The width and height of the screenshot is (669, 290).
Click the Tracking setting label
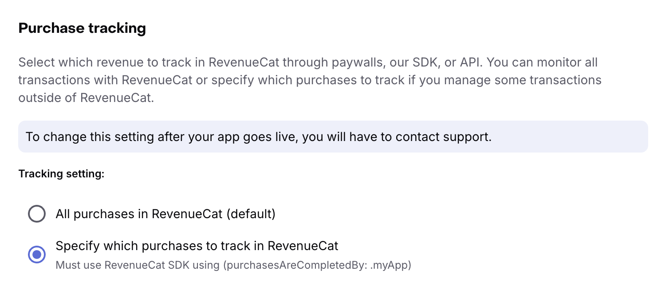click(61, 173)
